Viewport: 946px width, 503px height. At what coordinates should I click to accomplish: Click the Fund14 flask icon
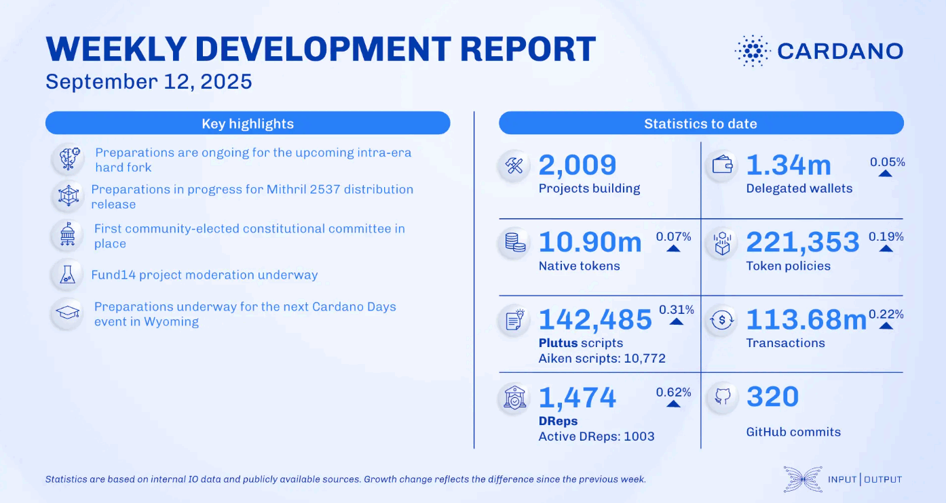pos(67,275)
